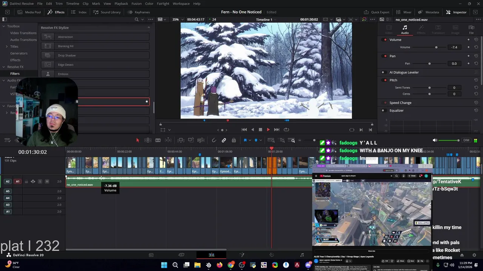
Task: Enable the Equalizer switch
Action: [383, 111]
